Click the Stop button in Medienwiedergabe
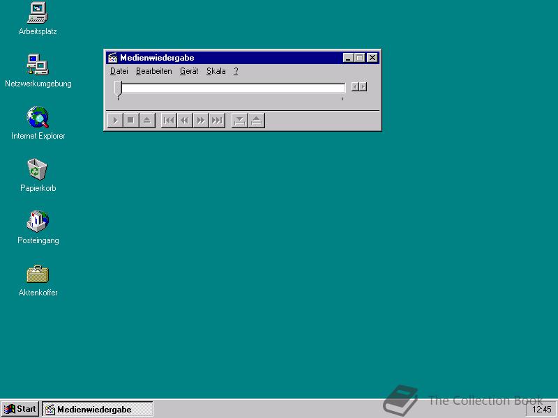 pyautogui.click(x=131, y=121)
